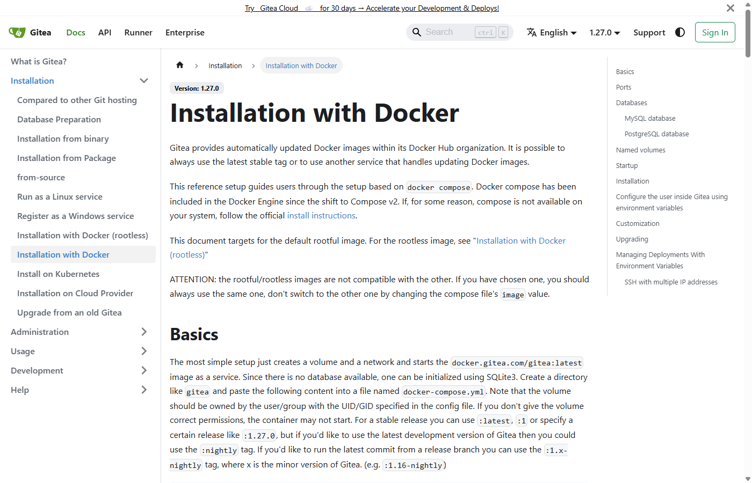Open Installation on Cloud Provider page
Screen dimensions: 752x483
(x=75, y=293)
